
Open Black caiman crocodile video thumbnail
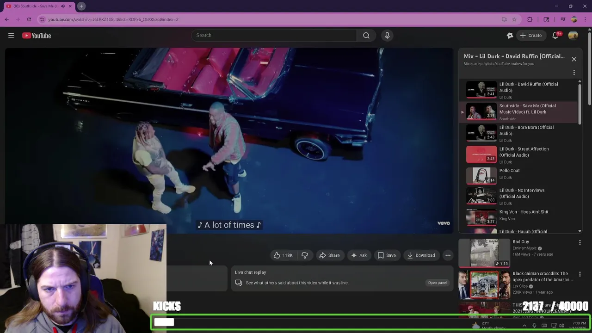point(484,284)
